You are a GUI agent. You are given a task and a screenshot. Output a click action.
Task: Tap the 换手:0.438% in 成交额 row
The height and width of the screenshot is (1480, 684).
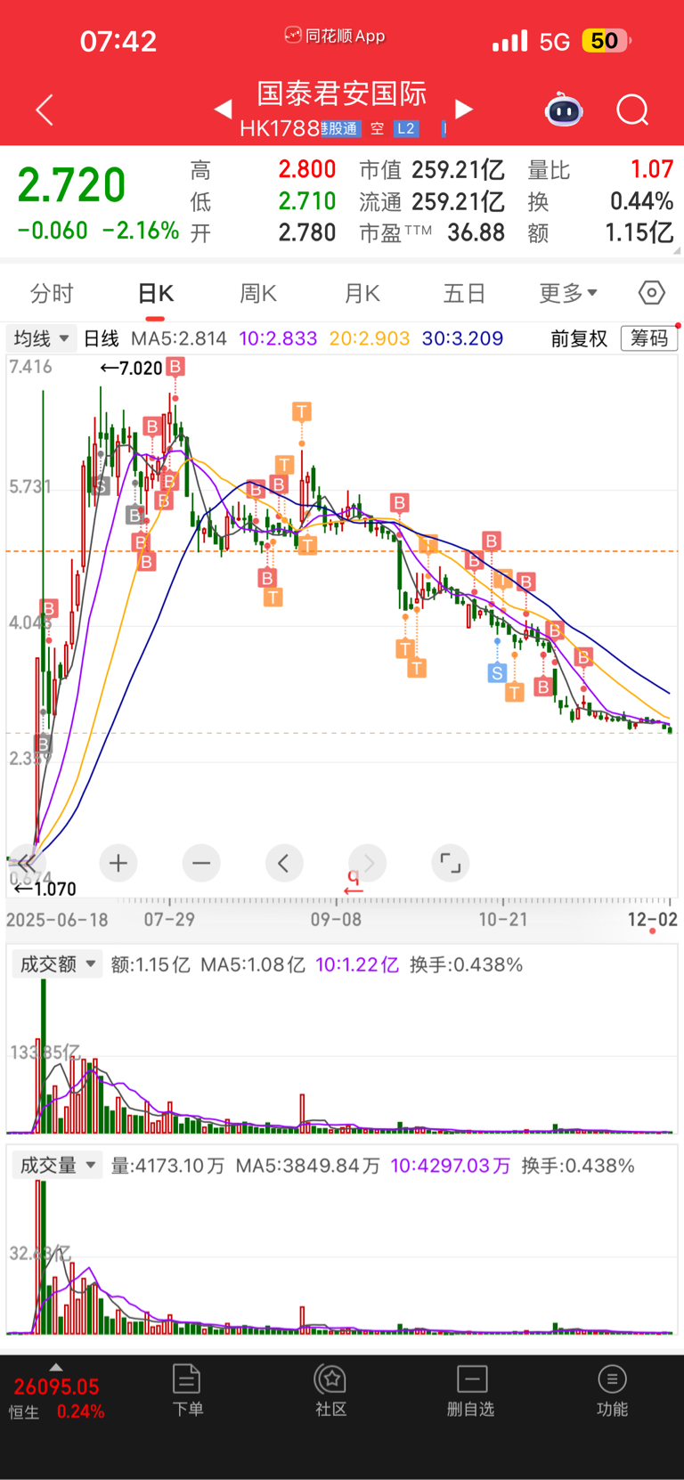[466, 965]
